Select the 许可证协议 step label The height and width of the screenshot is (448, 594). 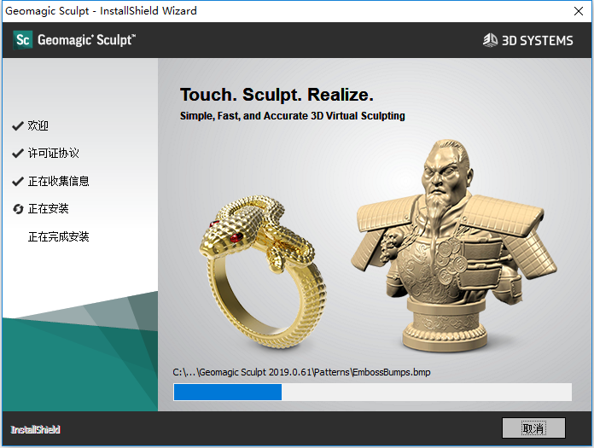(x=54, y=154)
